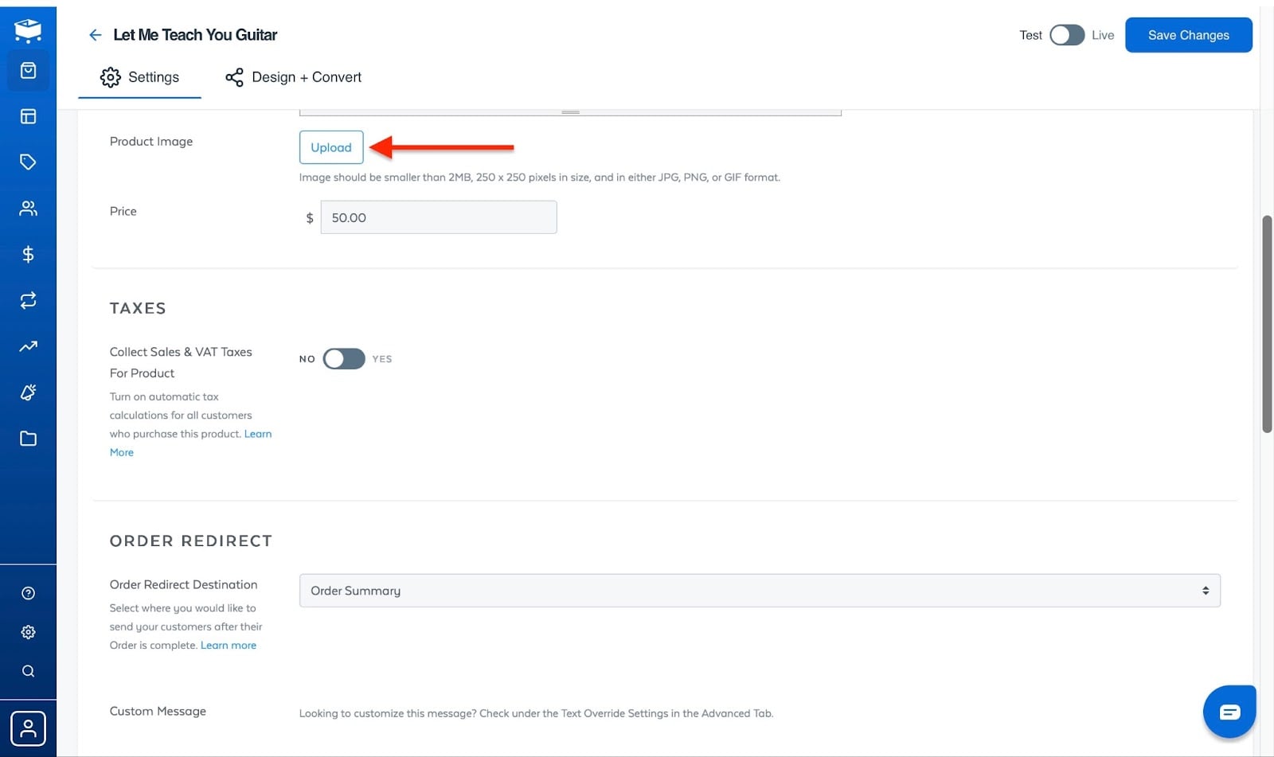Open the products shopping bag icon in sidebar

coord(28,71)
